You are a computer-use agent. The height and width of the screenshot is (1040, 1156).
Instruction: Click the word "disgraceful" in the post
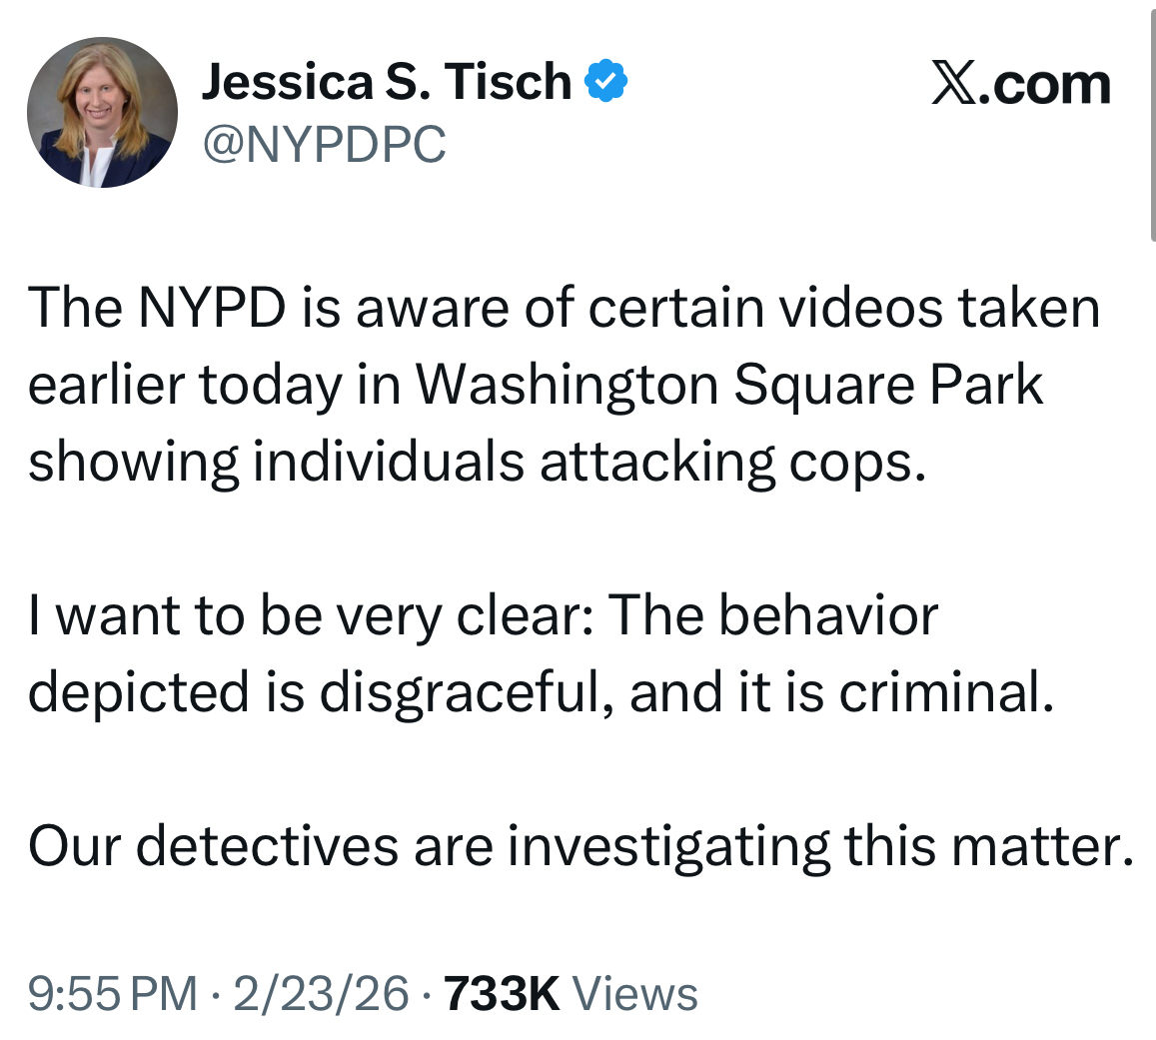click(461, 692)
